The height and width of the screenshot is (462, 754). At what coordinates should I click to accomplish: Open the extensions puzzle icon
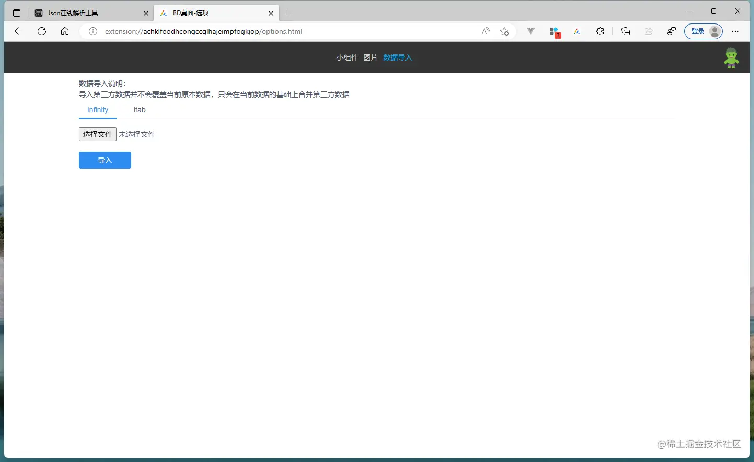600,31
